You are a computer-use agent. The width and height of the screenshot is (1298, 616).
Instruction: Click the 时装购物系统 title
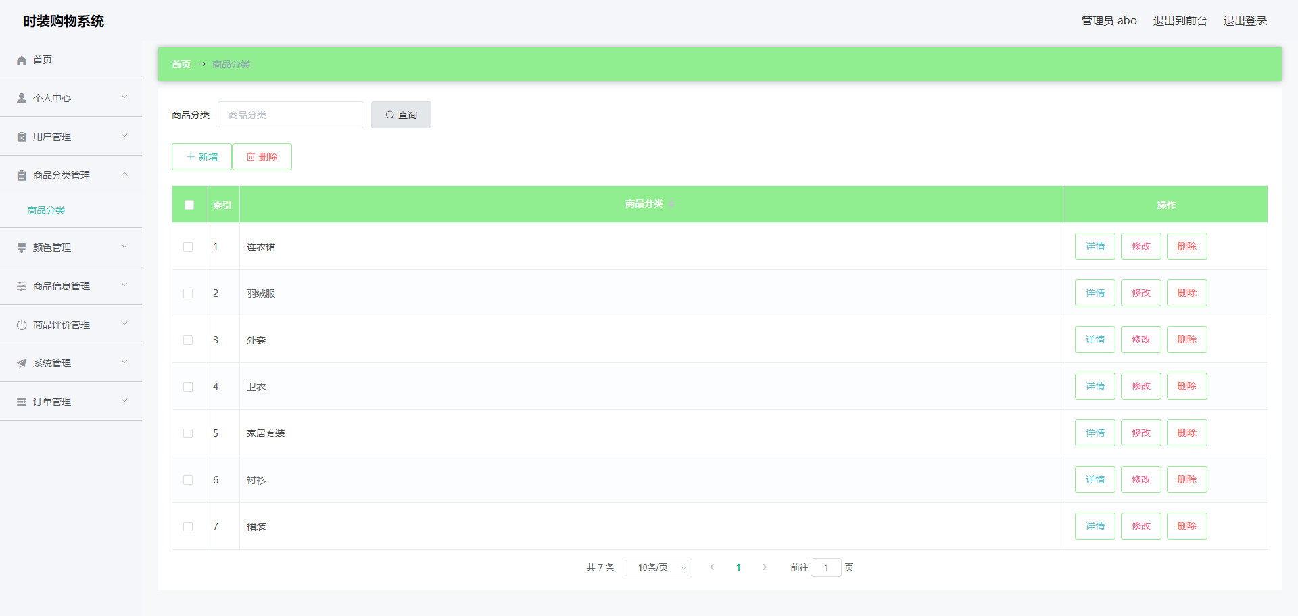click(64, 21)
